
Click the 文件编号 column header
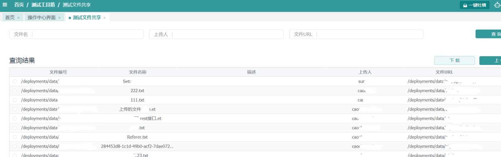[x=58, y=72]
